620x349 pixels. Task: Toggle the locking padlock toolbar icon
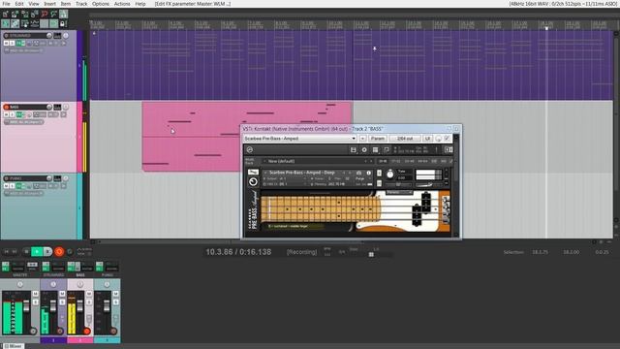click(63, 23)
